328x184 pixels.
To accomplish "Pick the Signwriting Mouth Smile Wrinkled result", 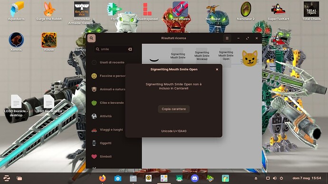I will [x=202, y=56].
